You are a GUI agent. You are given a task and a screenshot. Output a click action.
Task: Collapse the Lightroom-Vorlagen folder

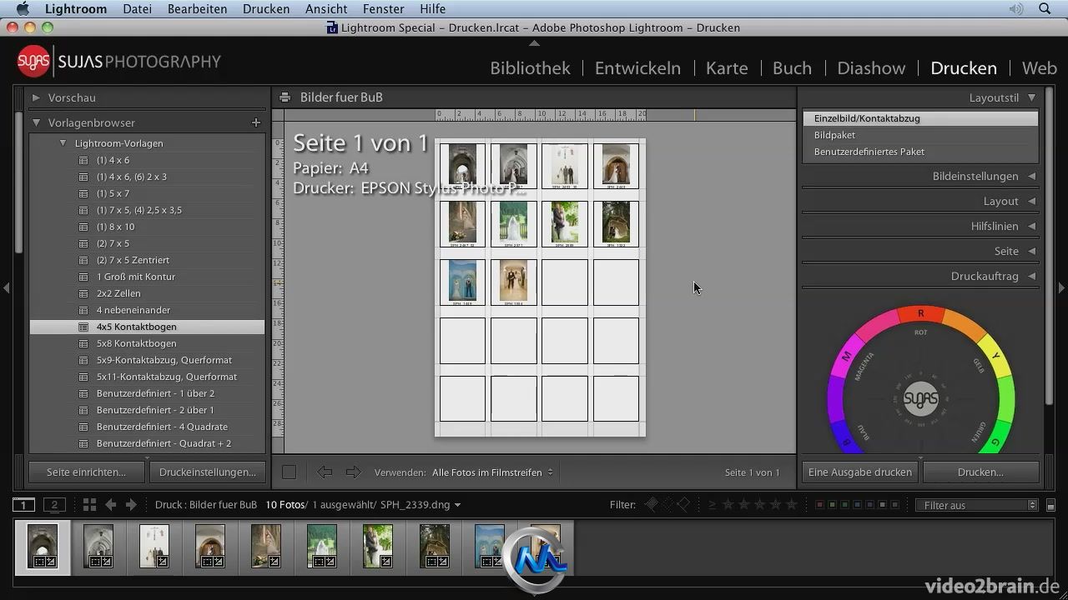(x=63, y=143)
